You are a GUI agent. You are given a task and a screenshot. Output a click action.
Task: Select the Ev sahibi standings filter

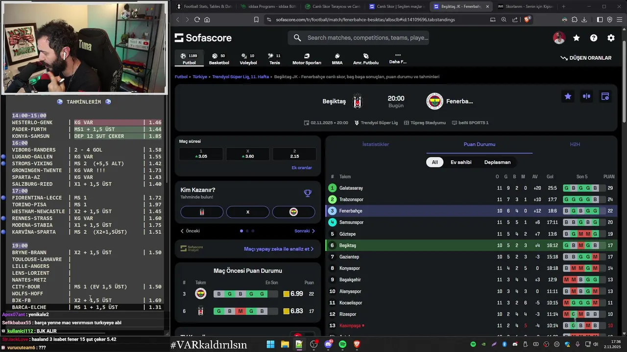point(461,162)
